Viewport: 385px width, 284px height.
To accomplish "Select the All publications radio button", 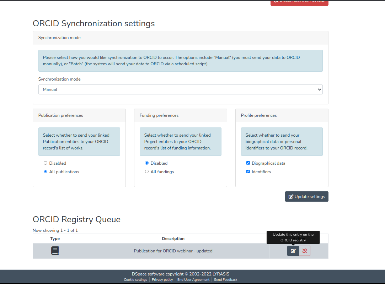I will [46, 172].
